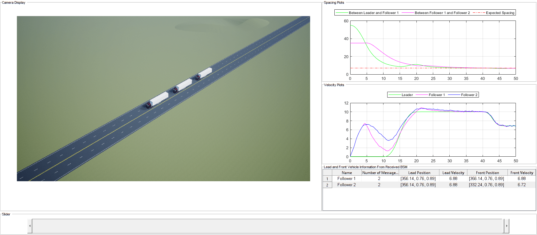The width and height of the screenshot is (537, 235).
Task: Click the slider's left arrow button
Action: click(x=30, y=226)
